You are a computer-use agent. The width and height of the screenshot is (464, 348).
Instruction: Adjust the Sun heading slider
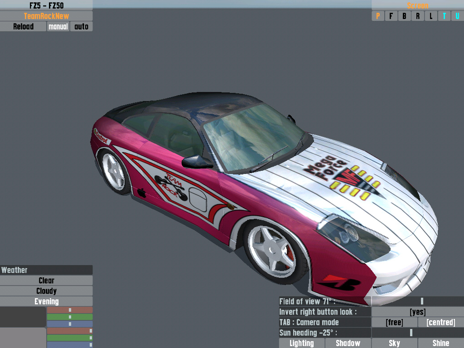pyautogui.click(x=417, y=333)
